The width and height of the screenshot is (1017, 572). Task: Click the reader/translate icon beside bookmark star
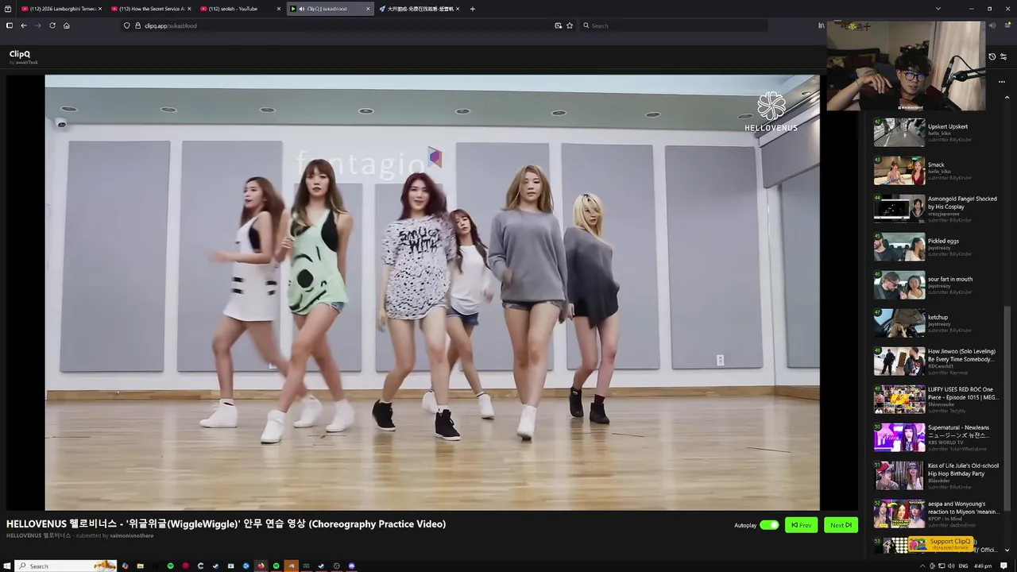(558, 25)
